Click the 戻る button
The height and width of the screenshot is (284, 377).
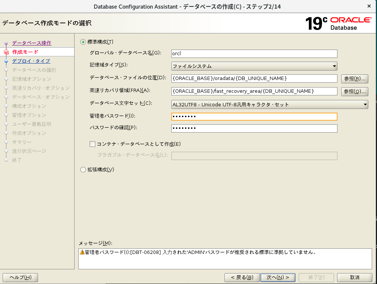pos(242,277)
